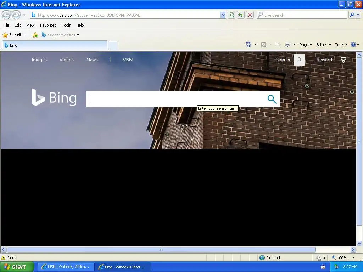Screen dimensions: 363x272
Task: Open the recent pages dropdown arrow
Action: (24, 15)
